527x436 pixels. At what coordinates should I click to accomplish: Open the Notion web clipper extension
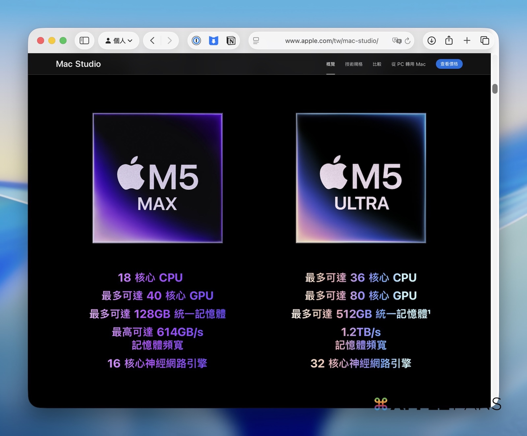231,40
